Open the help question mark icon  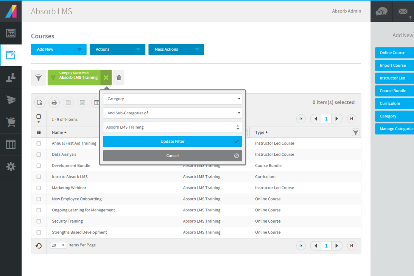pyautogui.click(x=381, y=11)
